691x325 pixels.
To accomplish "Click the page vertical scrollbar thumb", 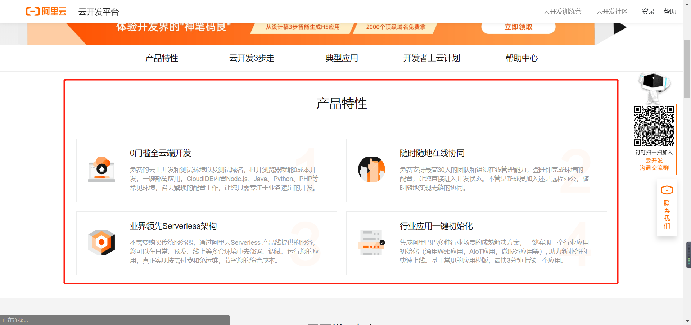I will point(687,68).
